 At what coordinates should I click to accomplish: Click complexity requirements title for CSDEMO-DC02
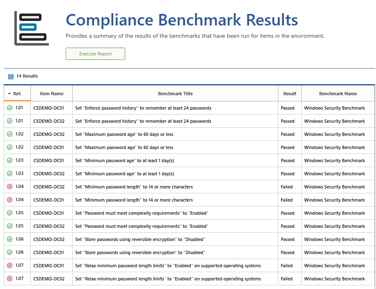(x=142, y=226)
